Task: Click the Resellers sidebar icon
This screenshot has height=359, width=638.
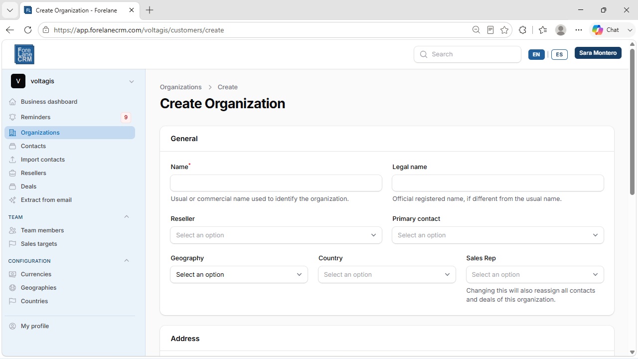Action: coord(12,173)
